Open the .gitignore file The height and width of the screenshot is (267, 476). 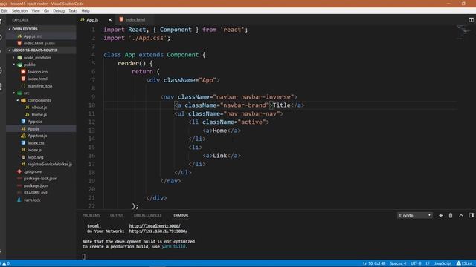point(33,171)
